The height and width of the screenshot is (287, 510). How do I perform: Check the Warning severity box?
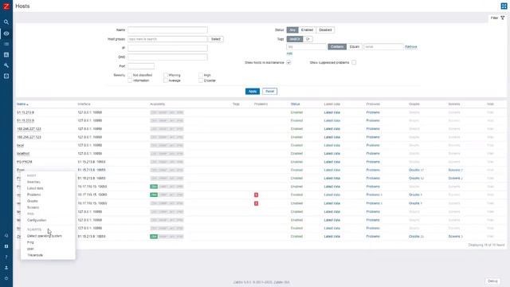pos(166,75)
